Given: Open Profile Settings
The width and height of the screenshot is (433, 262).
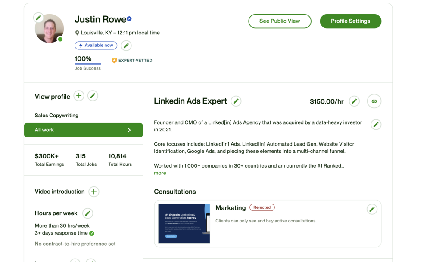Looking at the screenshot, I should pos(350,21).
